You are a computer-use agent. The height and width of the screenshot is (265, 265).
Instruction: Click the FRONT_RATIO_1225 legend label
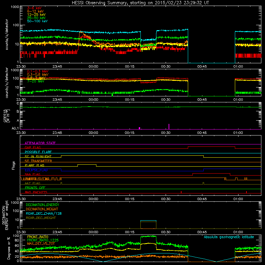43,240
